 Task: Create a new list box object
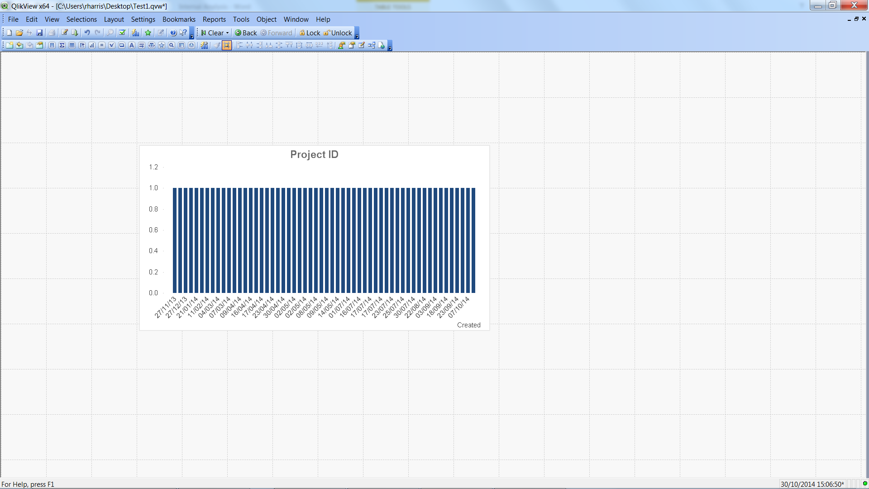52,45
